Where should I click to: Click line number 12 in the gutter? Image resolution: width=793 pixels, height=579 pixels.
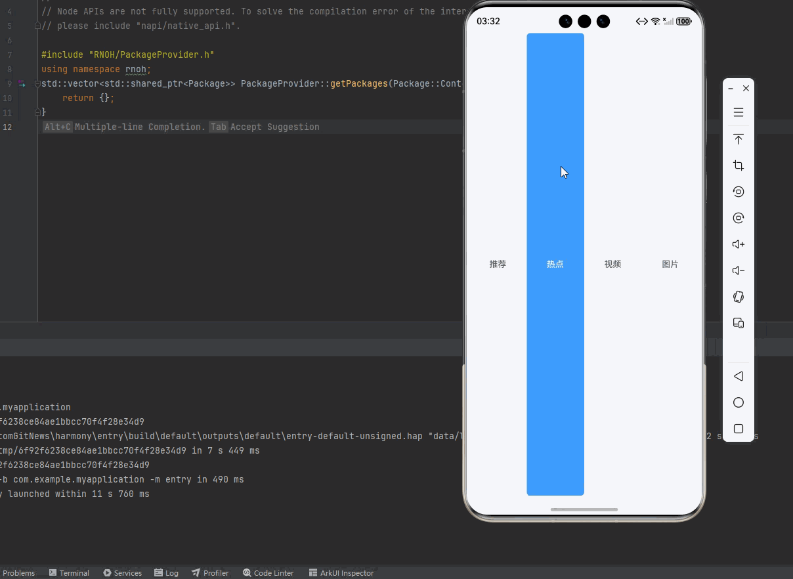click(x=7, y=127)
